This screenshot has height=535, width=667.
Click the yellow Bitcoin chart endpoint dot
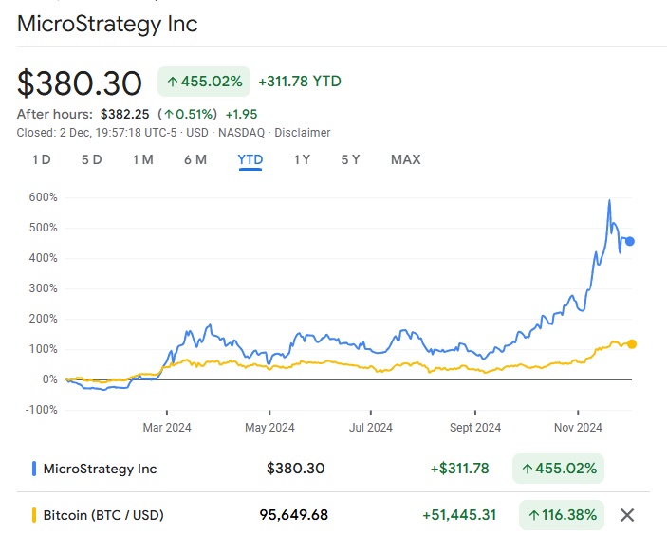[x=632, y=344]
